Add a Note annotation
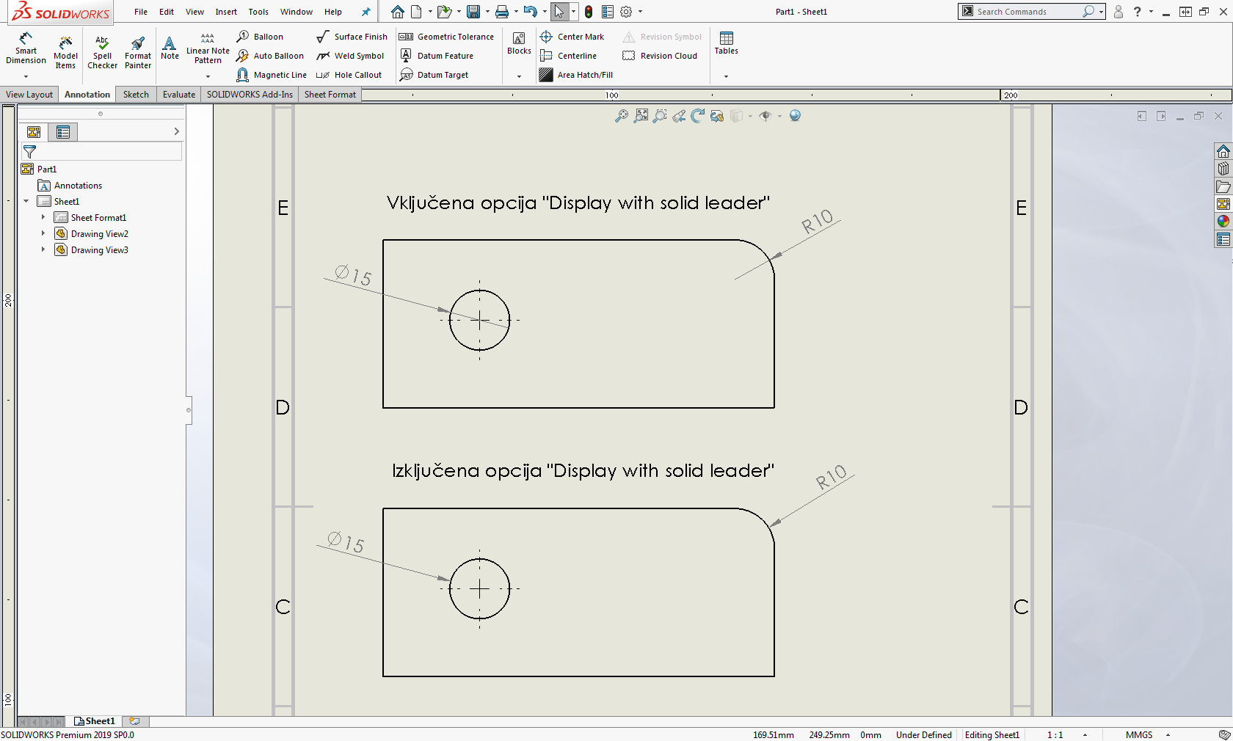 pyautogui.click(x=170, y=48)
